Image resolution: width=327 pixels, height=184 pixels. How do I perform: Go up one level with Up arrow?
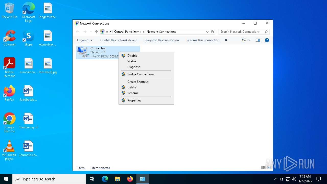96,32
